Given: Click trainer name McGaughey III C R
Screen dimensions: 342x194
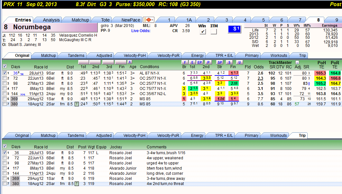Looking at the screenshot, I should [75, 40].
